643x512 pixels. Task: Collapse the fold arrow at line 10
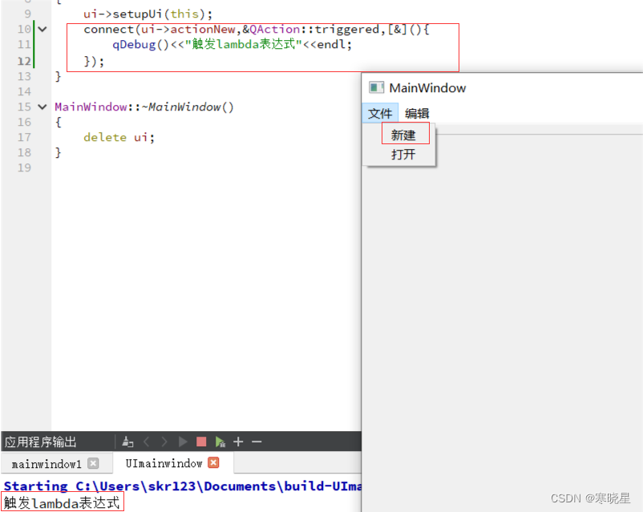42,29
